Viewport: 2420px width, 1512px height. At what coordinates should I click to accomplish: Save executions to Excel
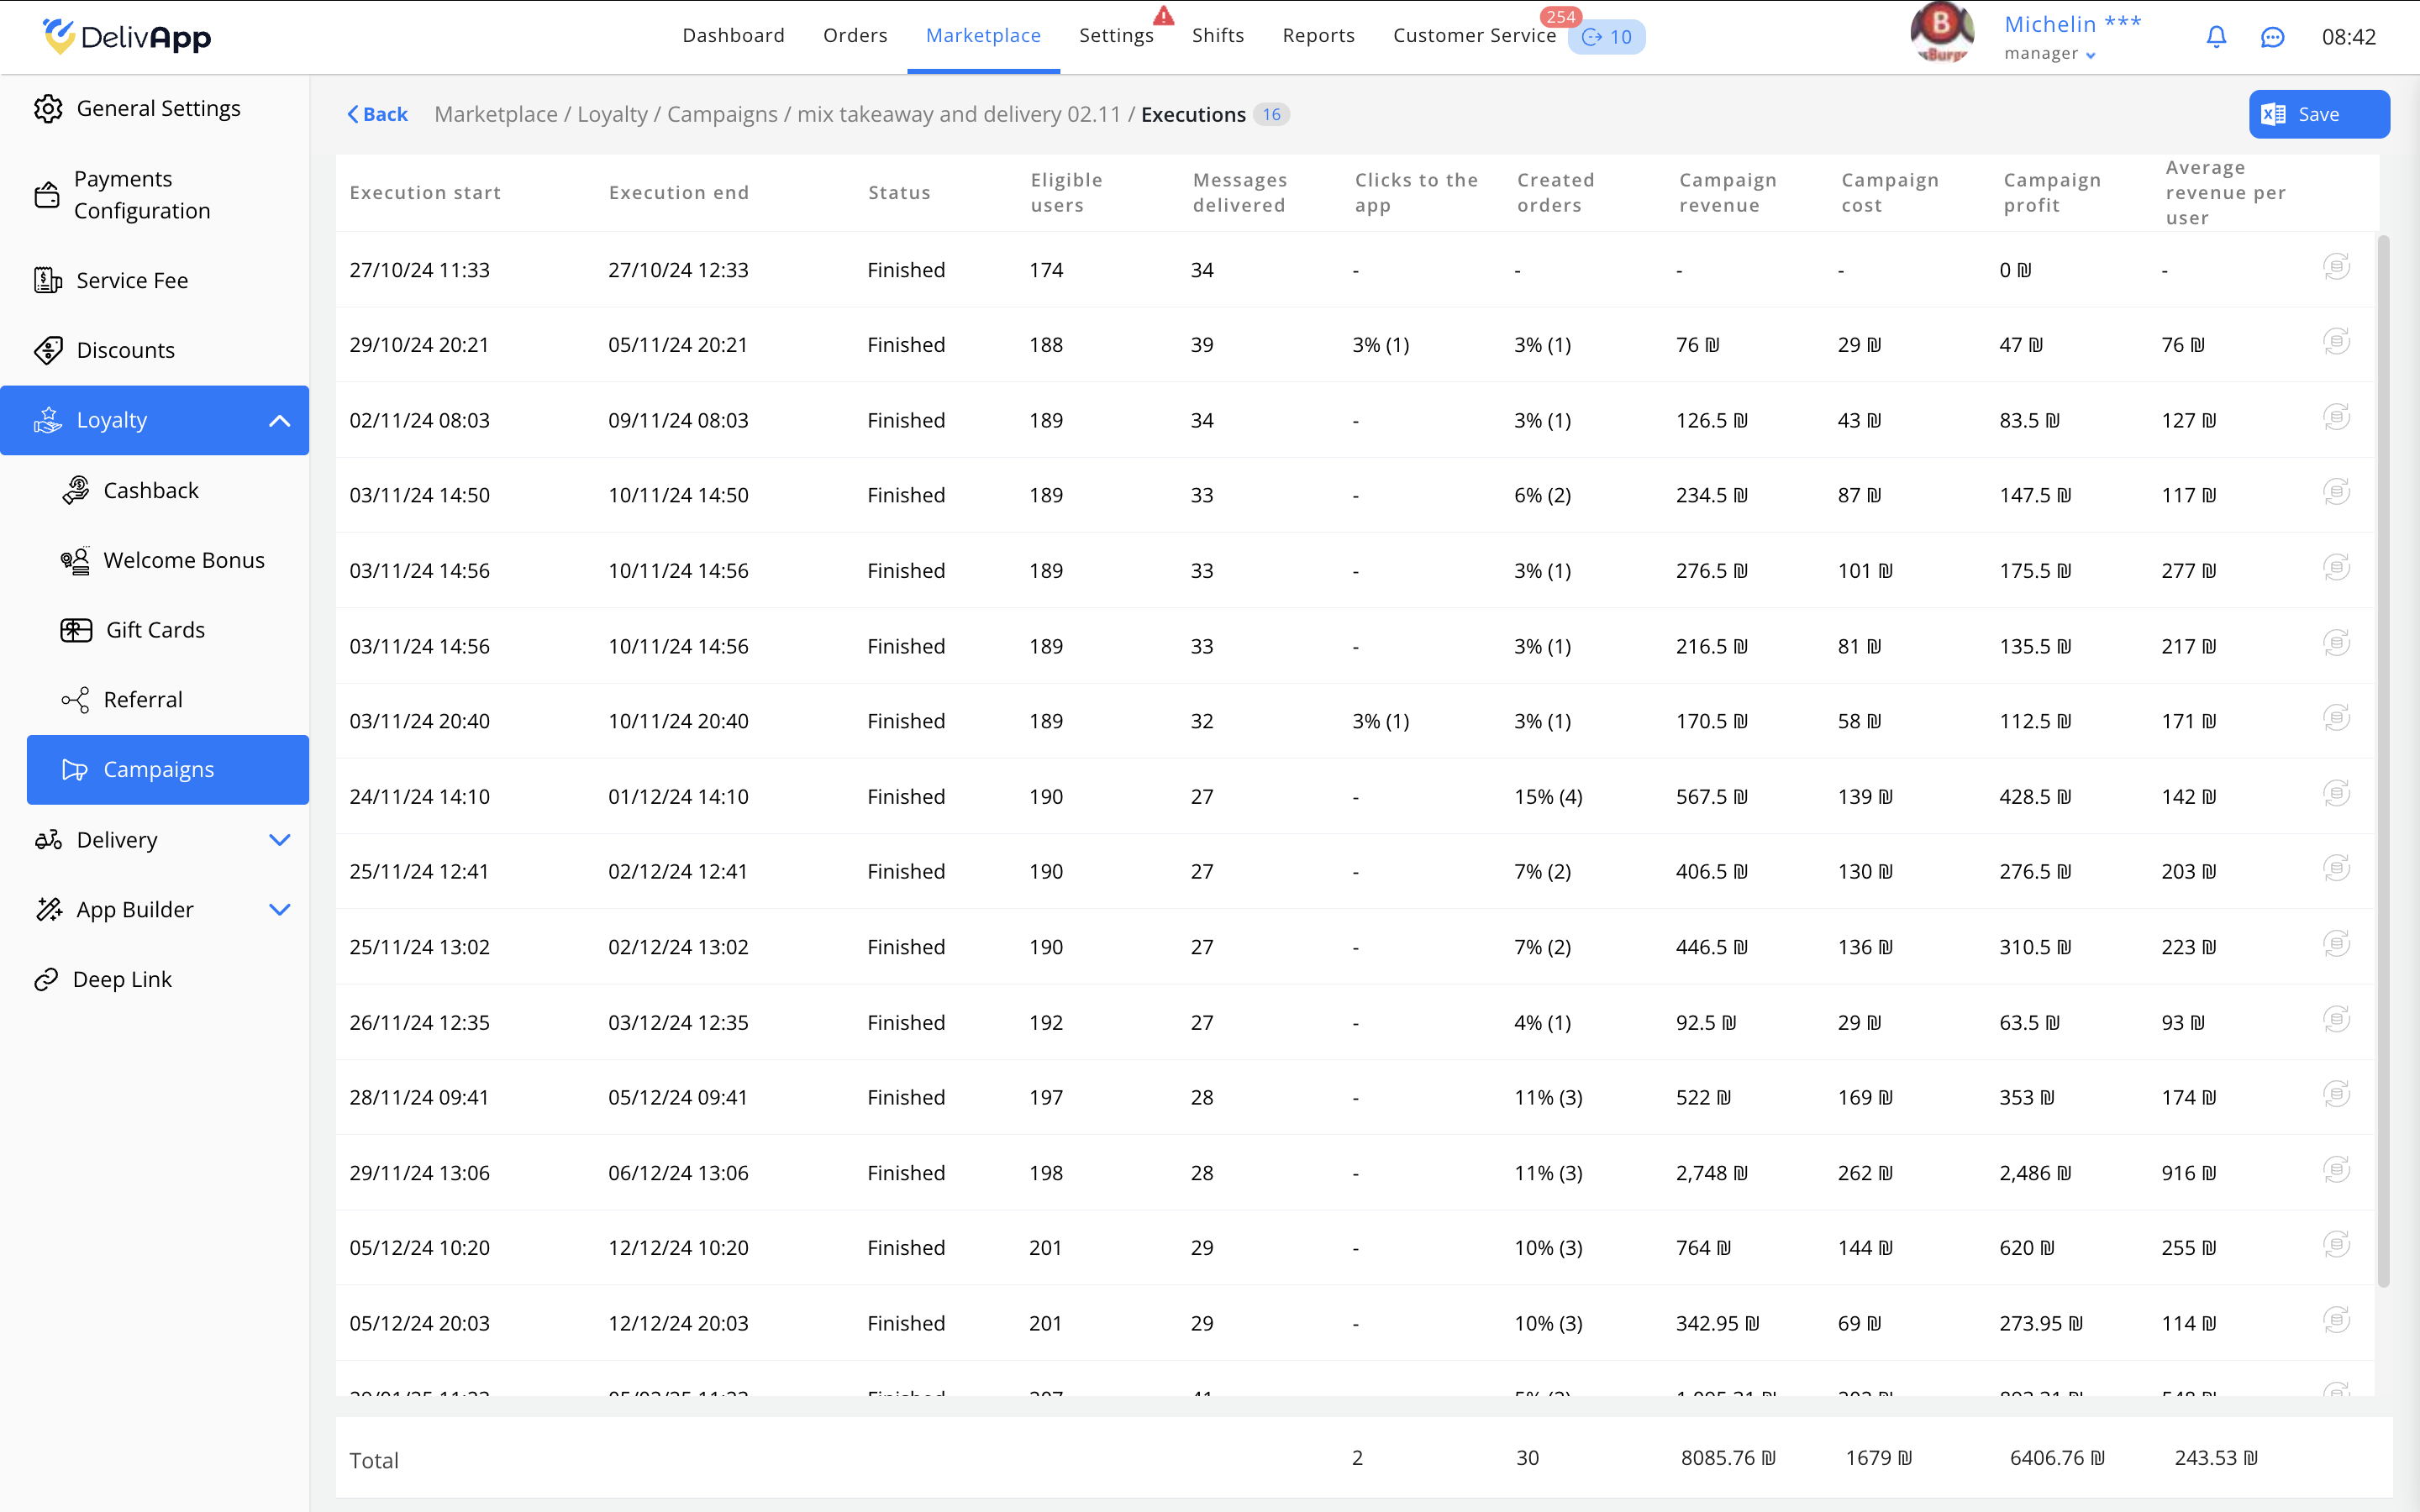point(2319,114)
